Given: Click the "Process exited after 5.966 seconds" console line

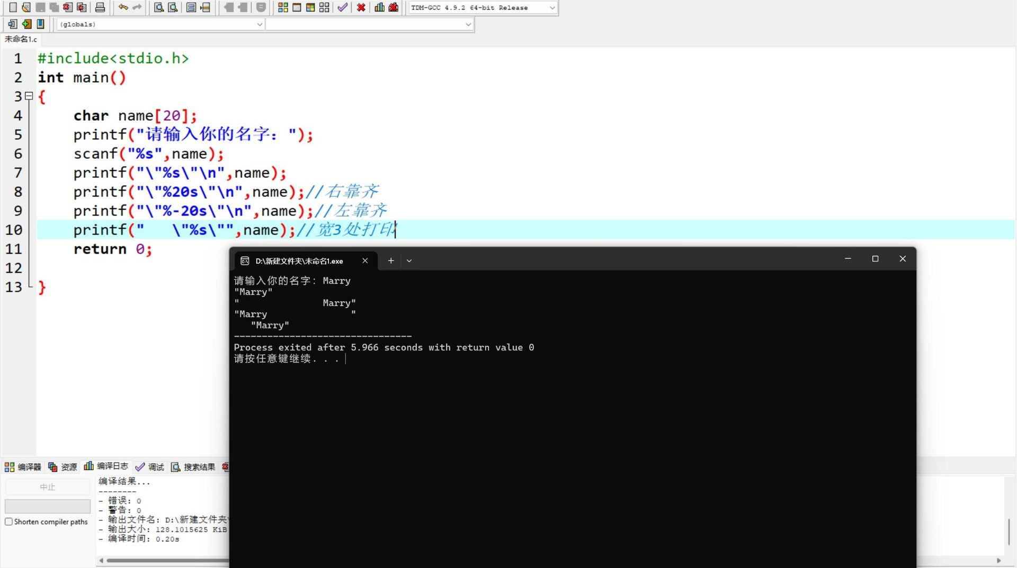Looking at the screenshot, I should [x=384, y=347].
